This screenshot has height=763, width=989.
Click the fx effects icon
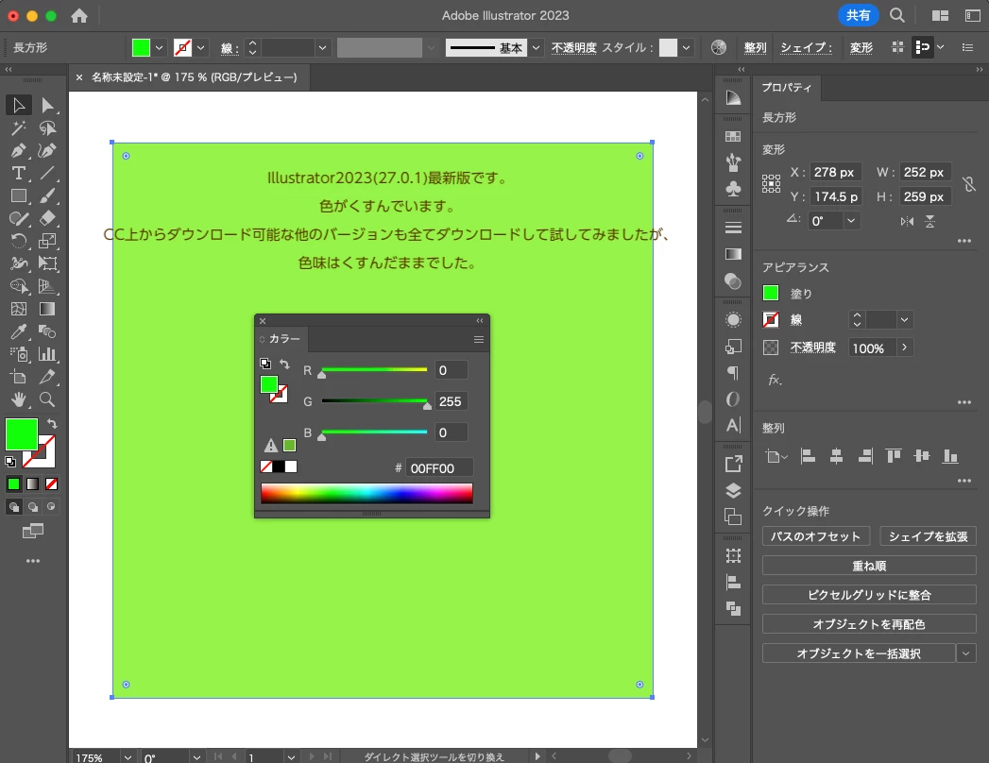(775, 380)
